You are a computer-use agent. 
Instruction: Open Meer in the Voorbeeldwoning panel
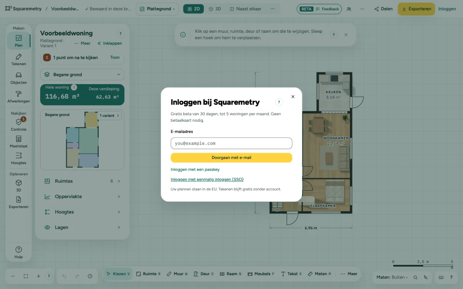[83, 44]
